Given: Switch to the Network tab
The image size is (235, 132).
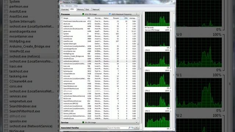Looking at the screenshot, I should [96, 10].
